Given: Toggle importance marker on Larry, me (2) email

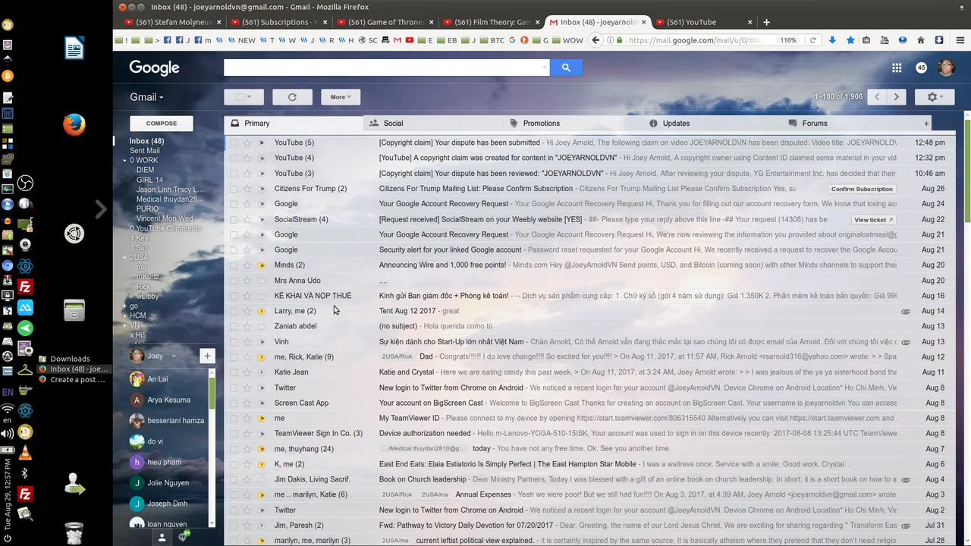Looking at the screenshot, I should [262, 311].
